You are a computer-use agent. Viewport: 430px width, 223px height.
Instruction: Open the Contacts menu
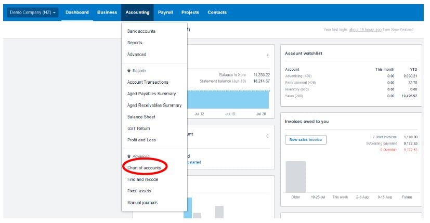point(217,12)
